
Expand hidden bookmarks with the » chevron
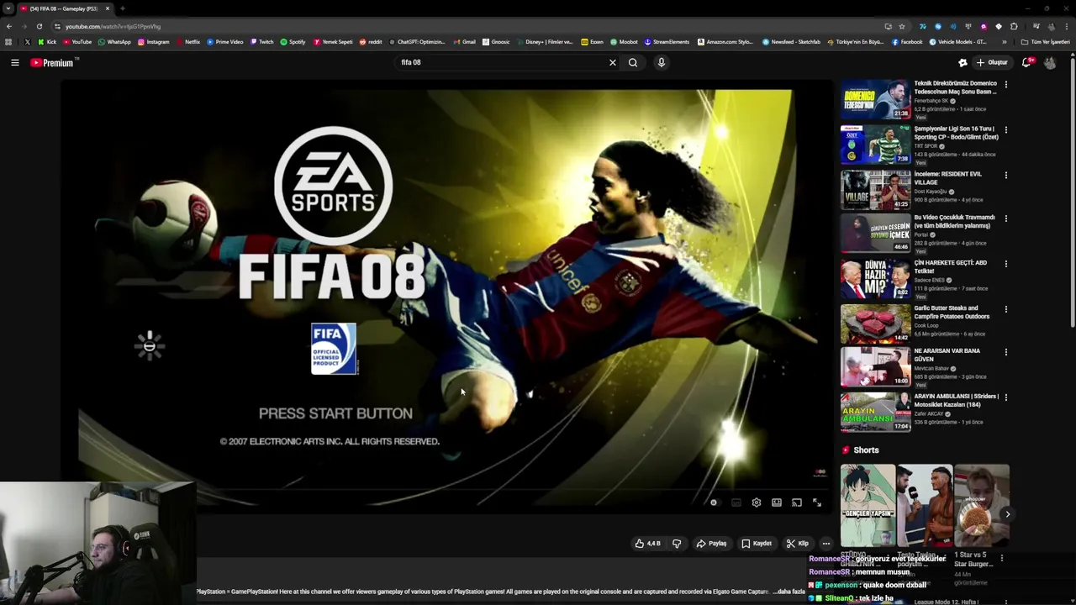click(1005, 41)
